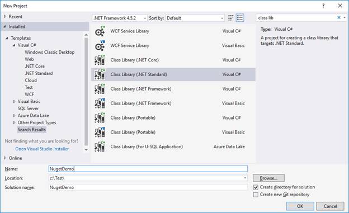The height and width of the screenshot is (213, 349).
Task: Toggle Create directory for solution checkbox
Action: [x=256, y=187]
